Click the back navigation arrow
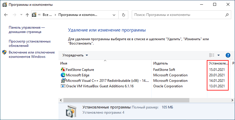This screenshot has height=120, width=235. click(x=6, y=14)
